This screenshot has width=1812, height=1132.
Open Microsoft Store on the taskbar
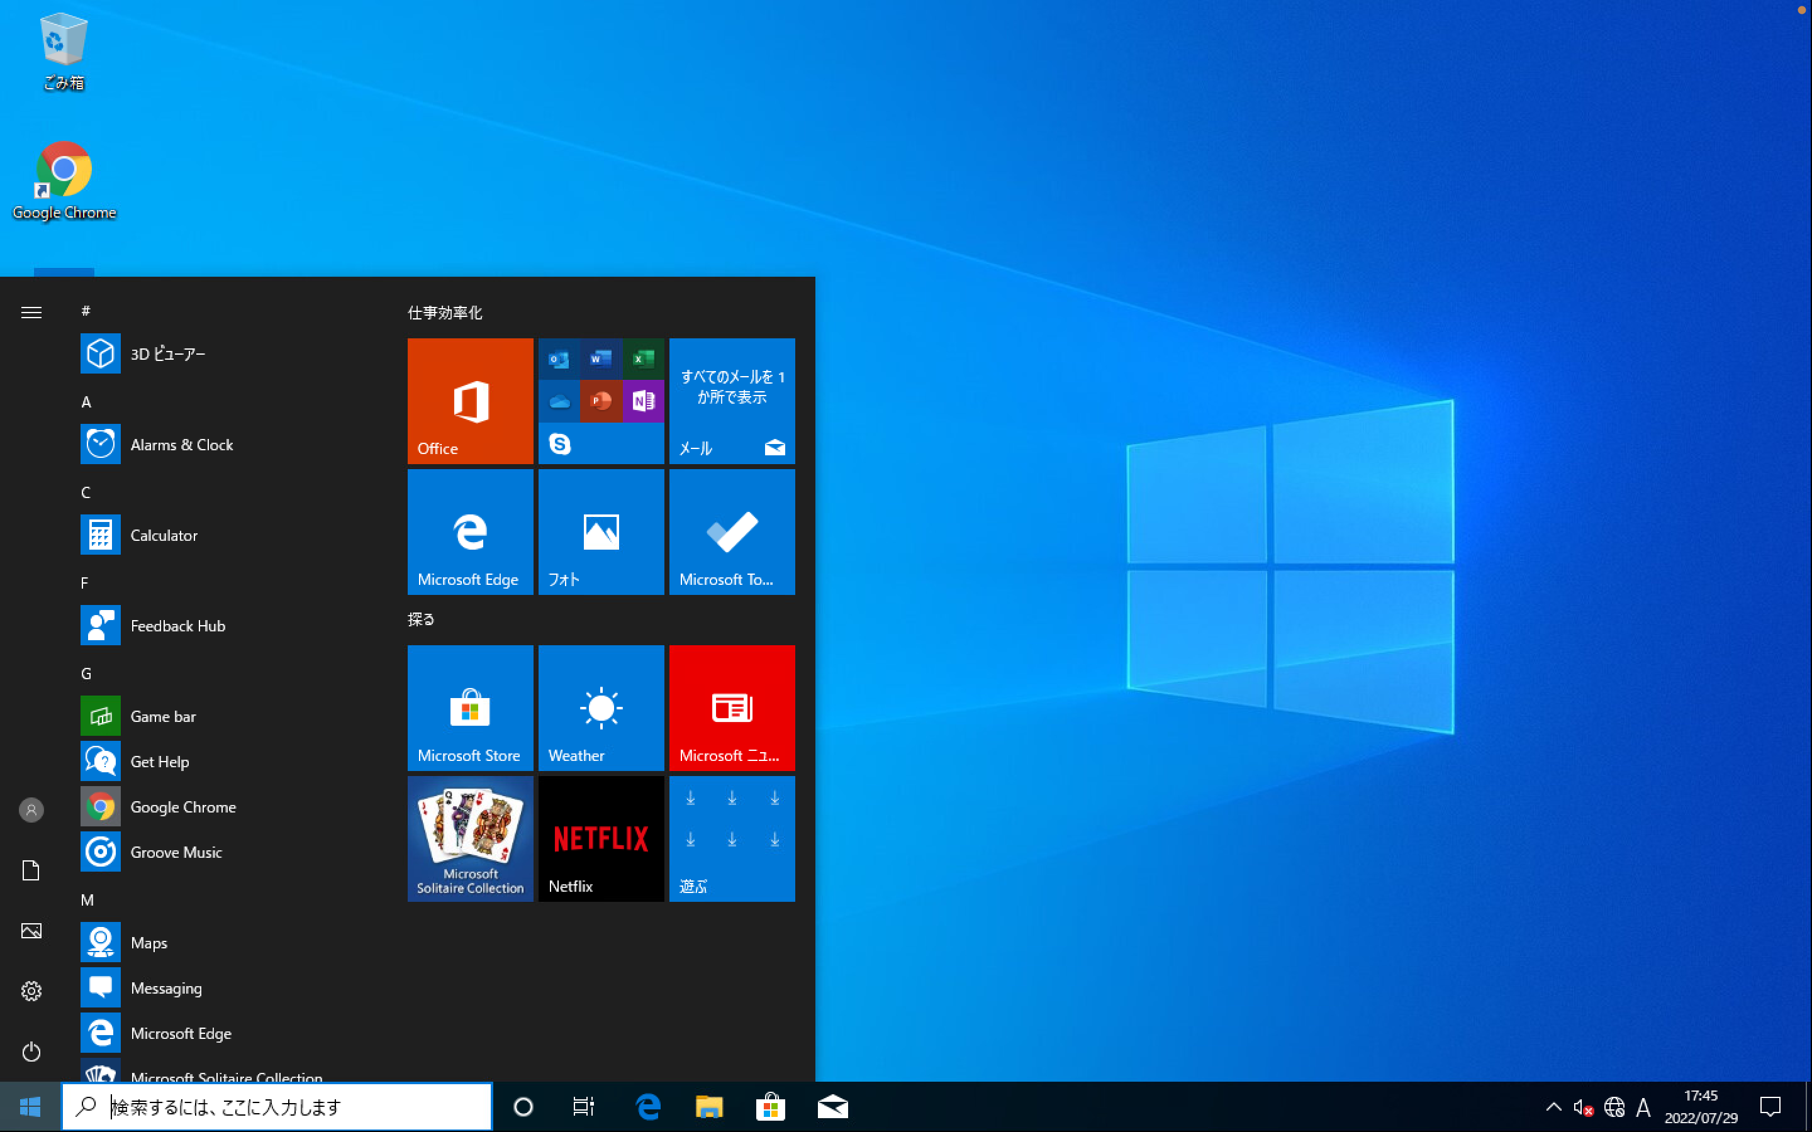click(x=771, y=1107)
